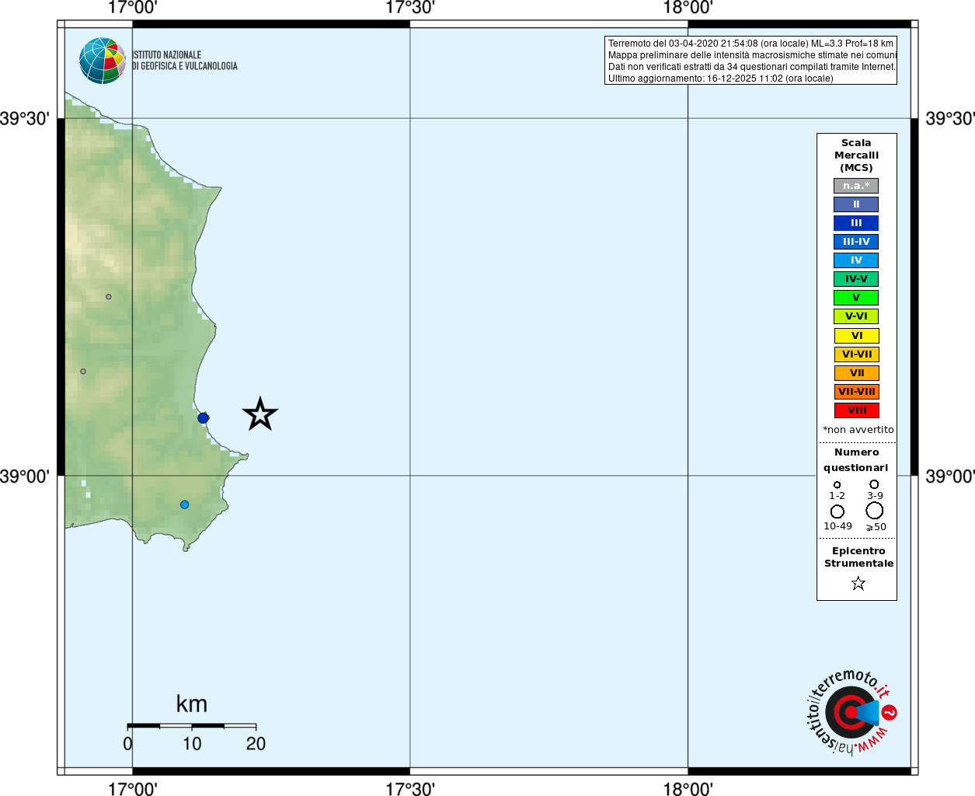The width and height of the screenshot is (975, 796).
Task: Click the INGV globe logo
Action: [x=103, y=61]
